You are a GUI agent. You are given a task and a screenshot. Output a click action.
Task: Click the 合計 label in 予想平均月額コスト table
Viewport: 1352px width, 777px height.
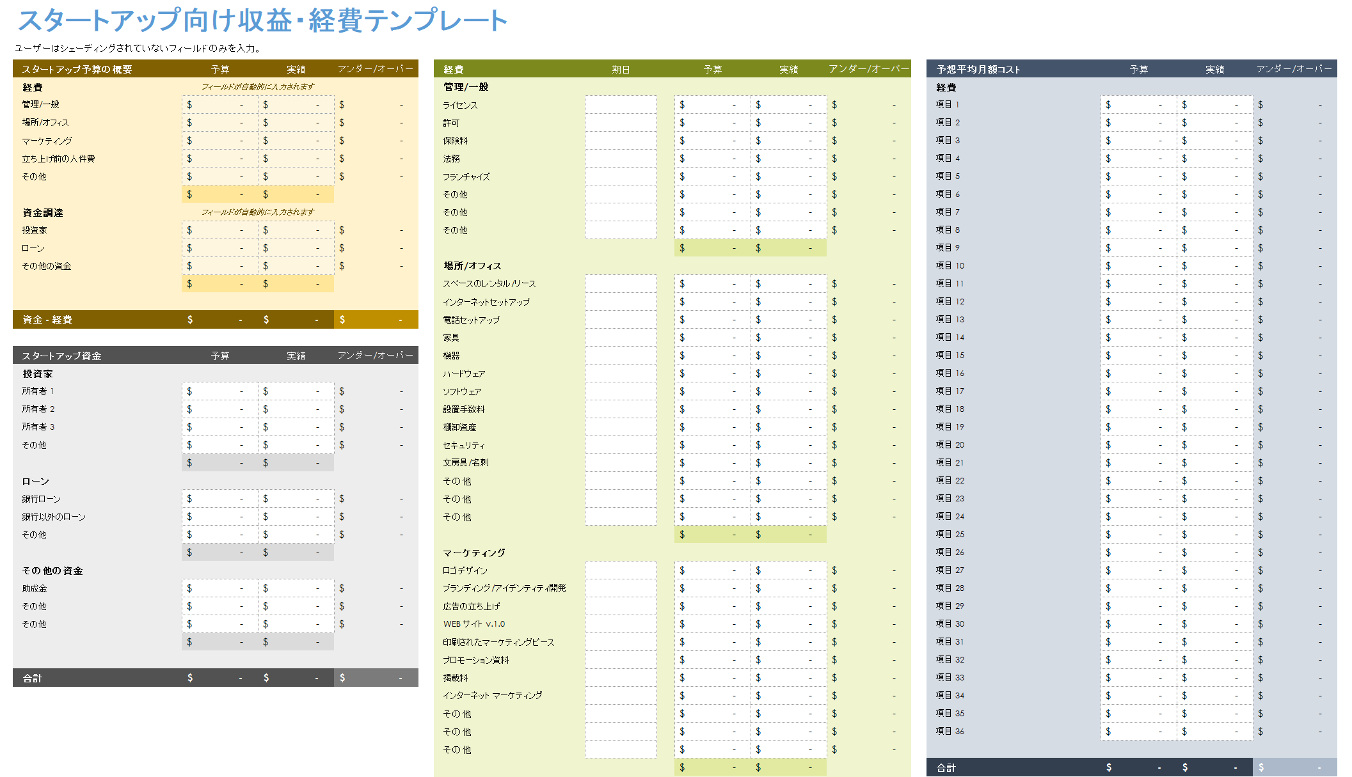pos(946,767)
